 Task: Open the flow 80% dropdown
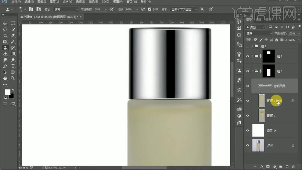click(x=137, y=9)
